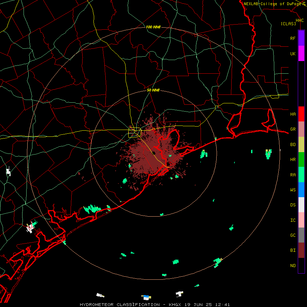Click the 'IC' legend label
This screenshot has height=307, width=307.
[x=293, y=220]
